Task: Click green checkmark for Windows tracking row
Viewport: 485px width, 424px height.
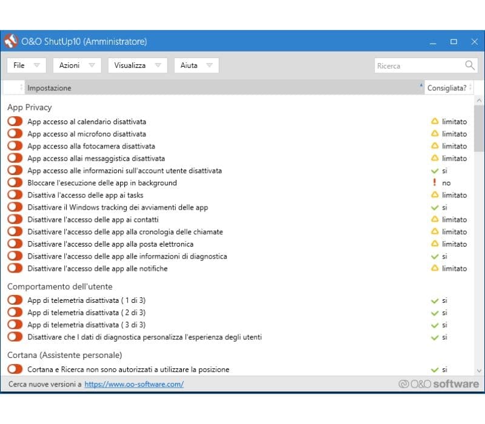Action: pos(435,207)
